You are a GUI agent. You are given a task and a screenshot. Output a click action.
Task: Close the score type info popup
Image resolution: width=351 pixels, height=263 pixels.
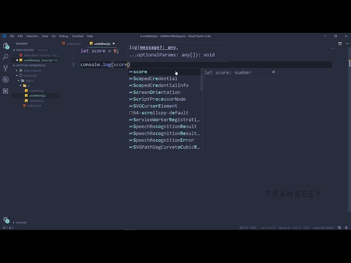click(x=274, y=72)
